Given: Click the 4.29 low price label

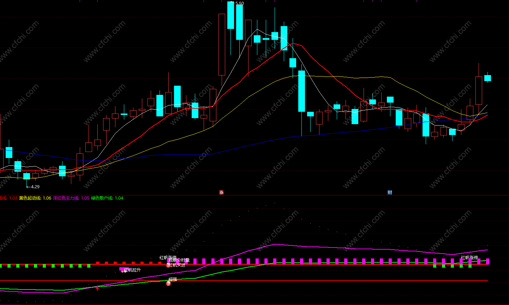Looking at the screenshot, I should (x=35, y=187).
